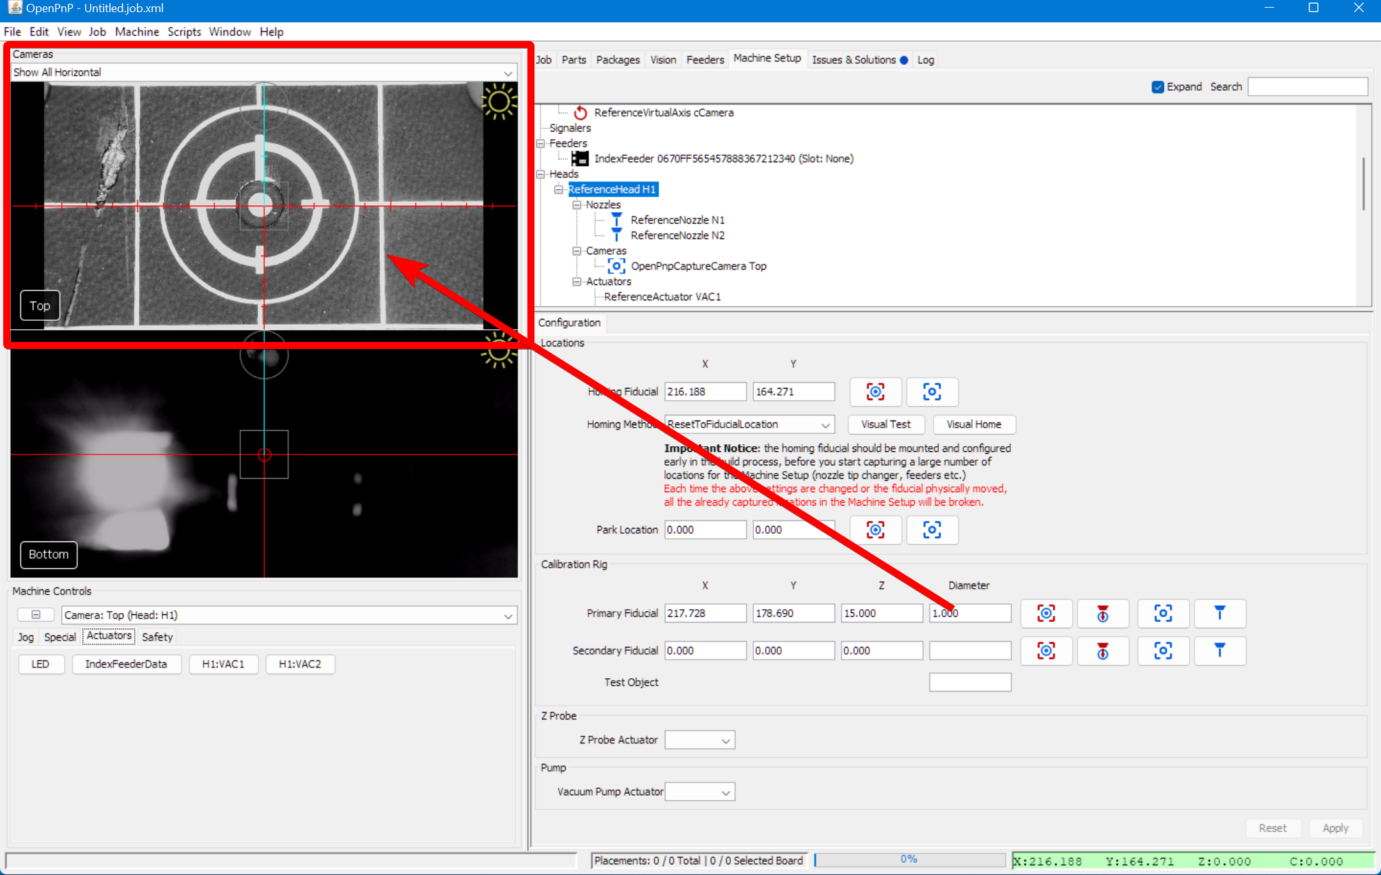Capture camera location for Secondary Fiducial
1381x875 pixels.
pos(1046,651)
